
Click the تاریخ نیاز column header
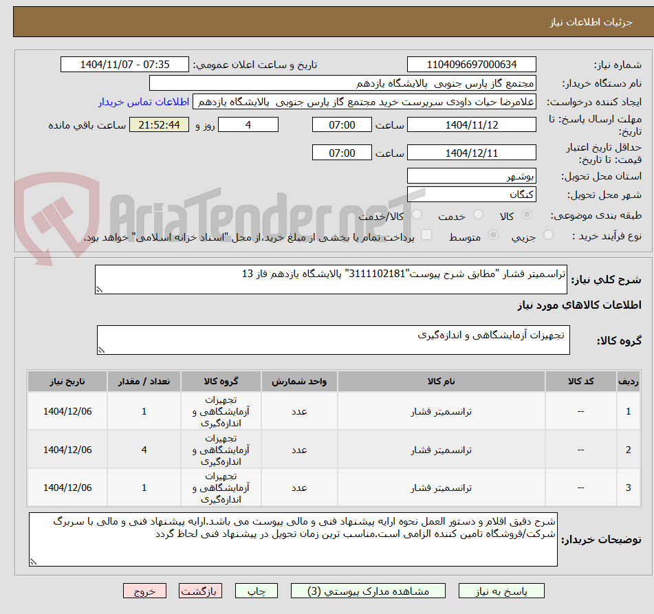67,381
